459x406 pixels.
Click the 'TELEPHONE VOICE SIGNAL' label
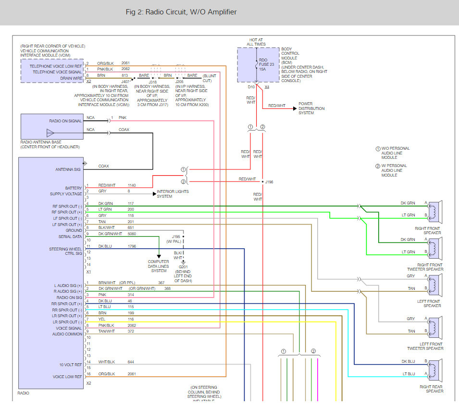(57, 72)
